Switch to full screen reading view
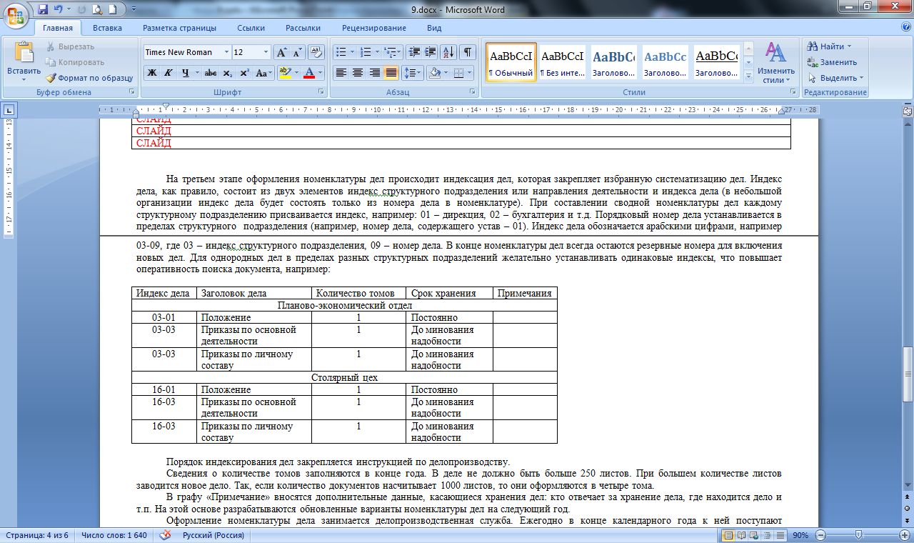 741,535
